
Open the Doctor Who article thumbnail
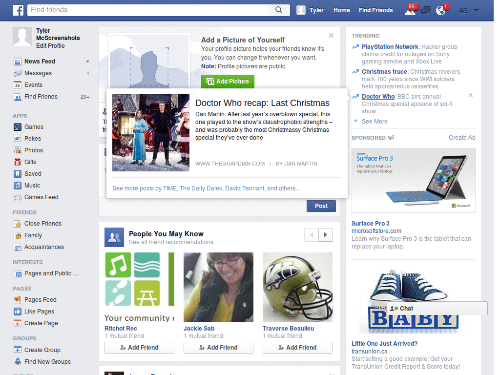point(151,133)
